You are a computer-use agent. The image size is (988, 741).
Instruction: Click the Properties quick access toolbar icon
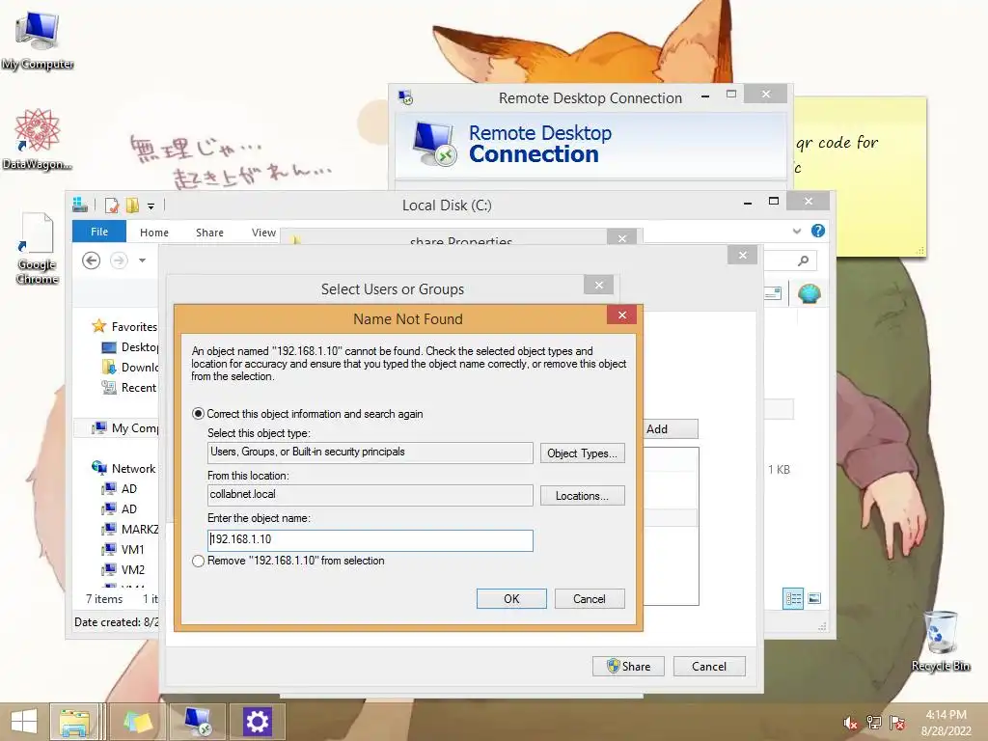112,206
